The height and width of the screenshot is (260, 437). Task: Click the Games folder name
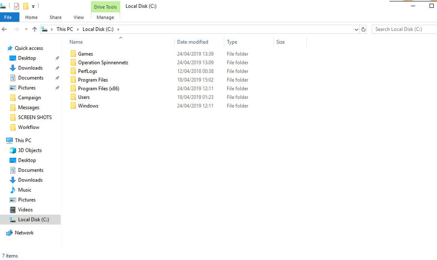(x=86, y=54)
